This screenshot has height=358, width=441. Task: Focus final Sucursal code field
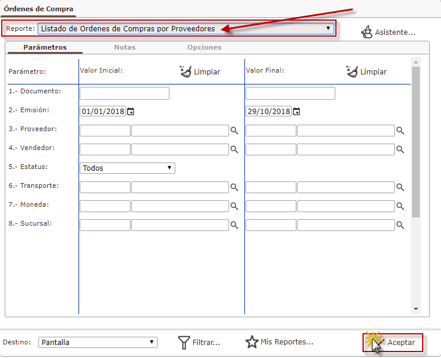(271, 225)
